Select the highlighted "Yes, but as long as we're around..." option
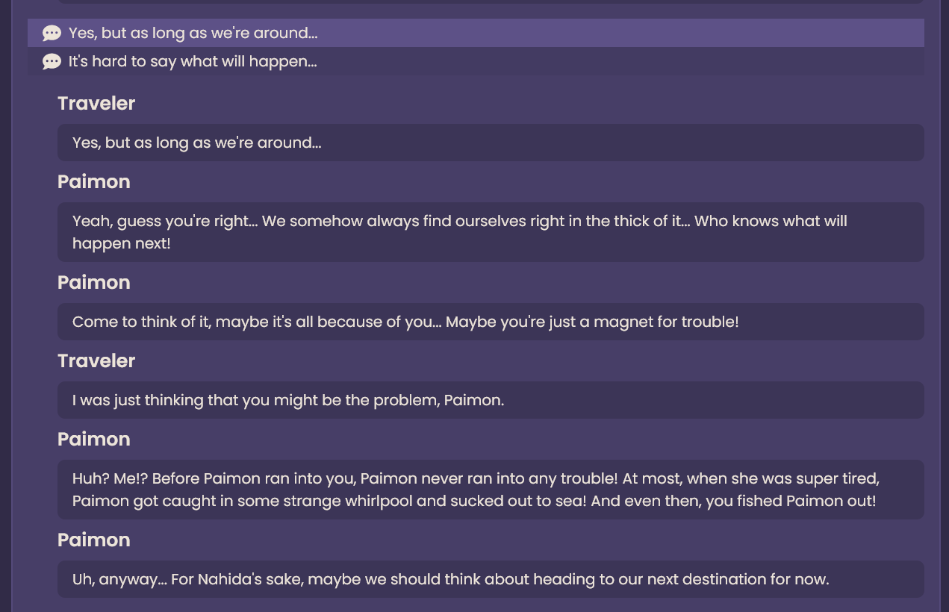 point(193,34)
